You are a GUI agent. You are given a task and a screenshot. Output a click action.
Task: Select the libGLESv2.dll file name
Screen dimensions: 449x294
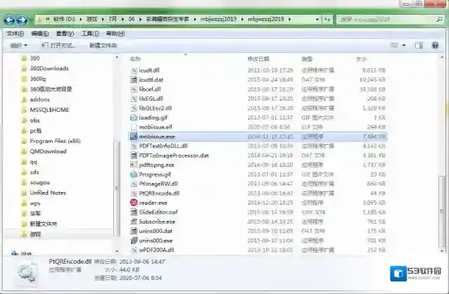click(x=156, y=108)
